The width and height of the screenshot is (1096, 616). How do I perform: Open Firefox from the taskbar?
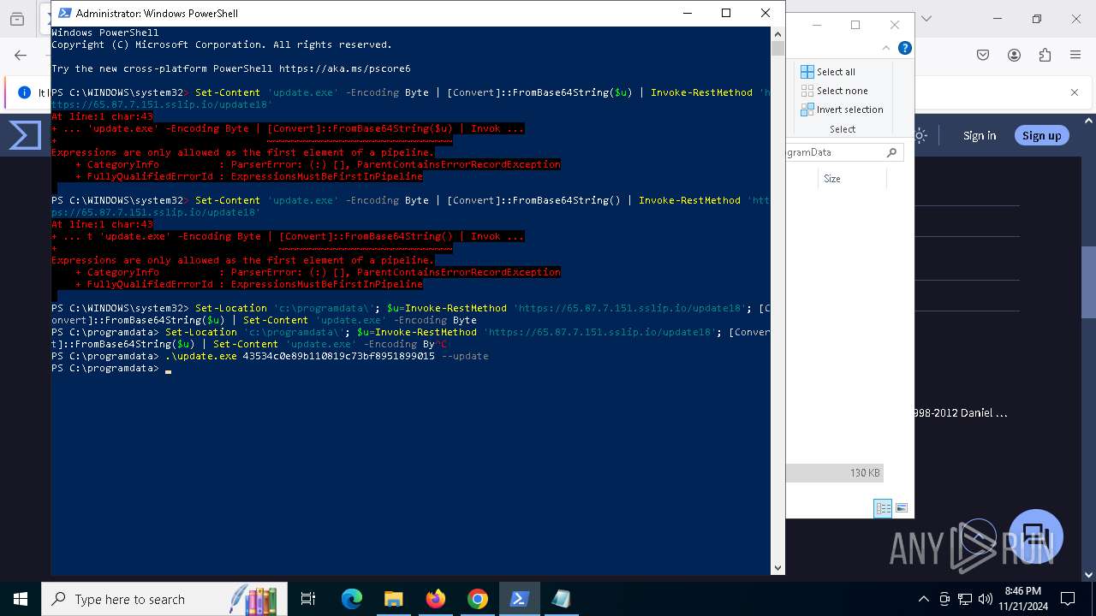tap(436, 599)
